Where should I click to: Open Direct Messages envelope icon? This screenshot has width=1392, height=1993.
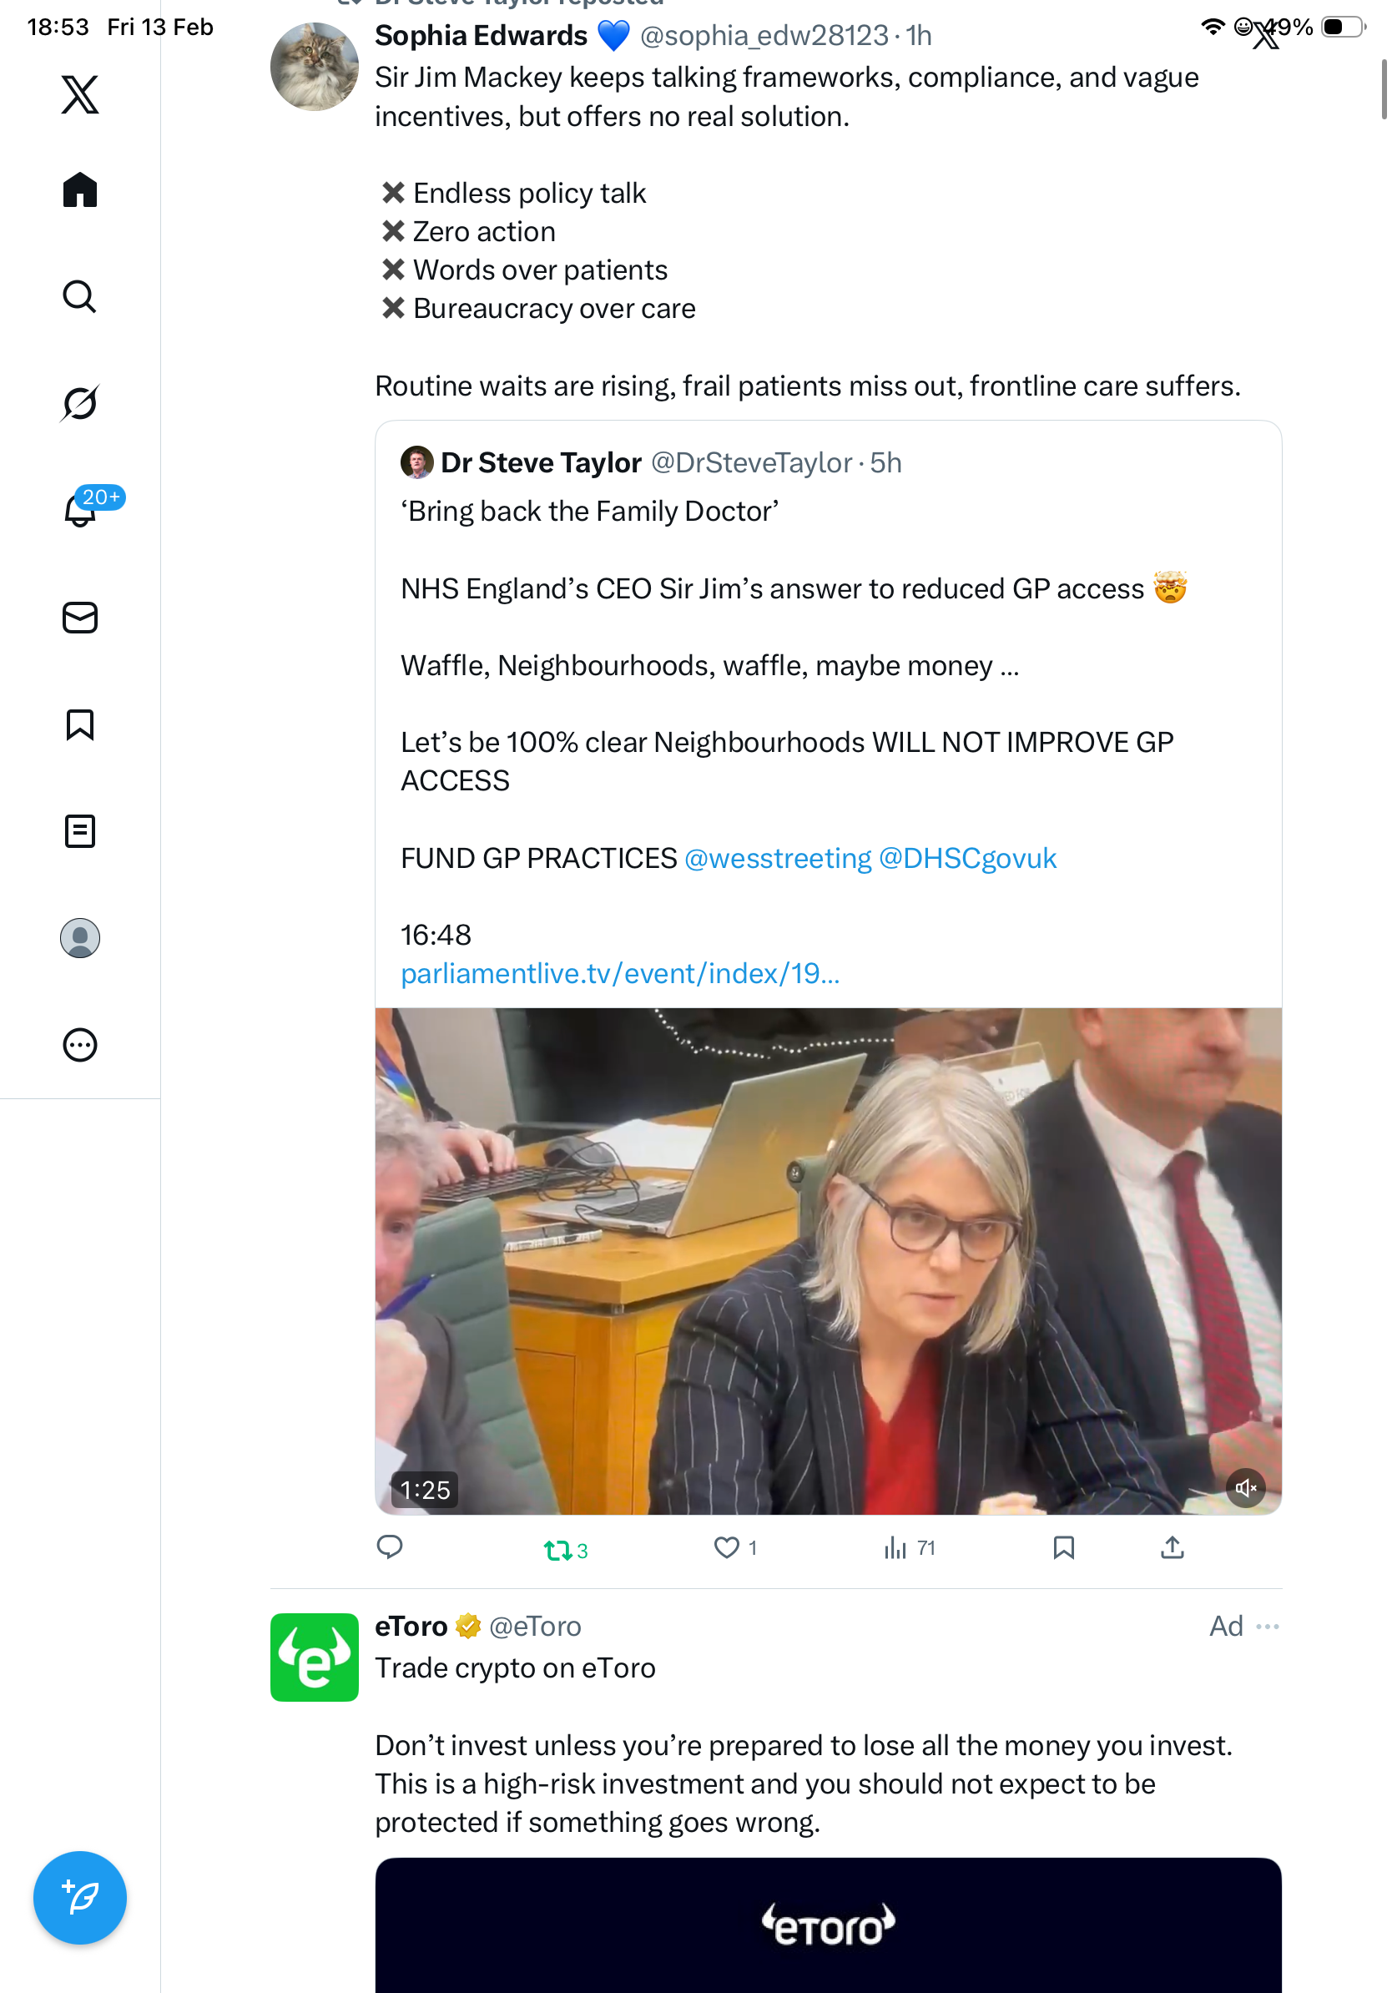80,617
